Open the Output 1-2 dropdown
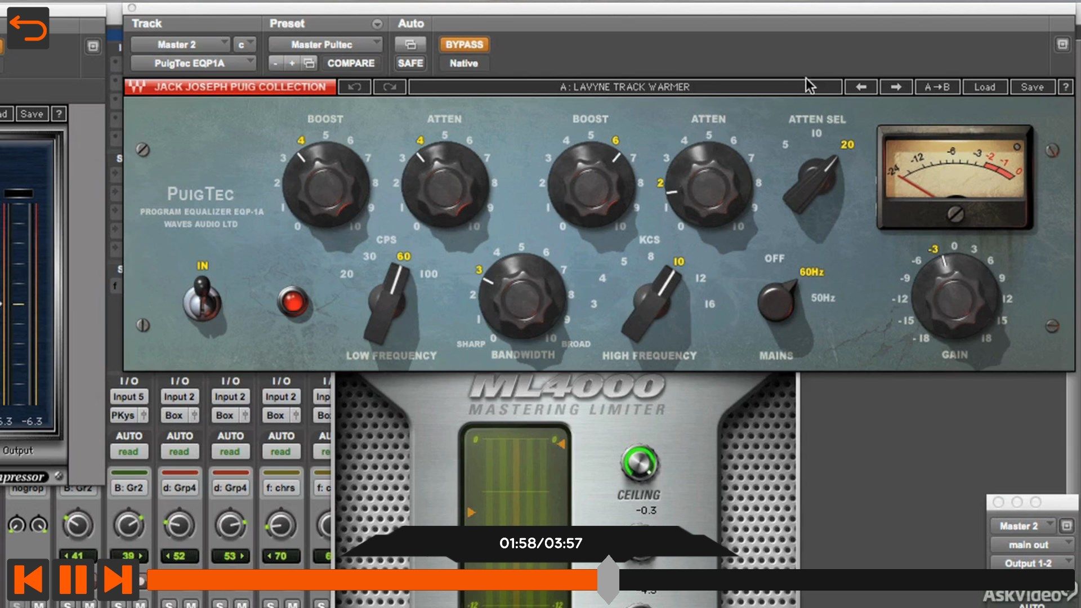 tap(1031, 563)
